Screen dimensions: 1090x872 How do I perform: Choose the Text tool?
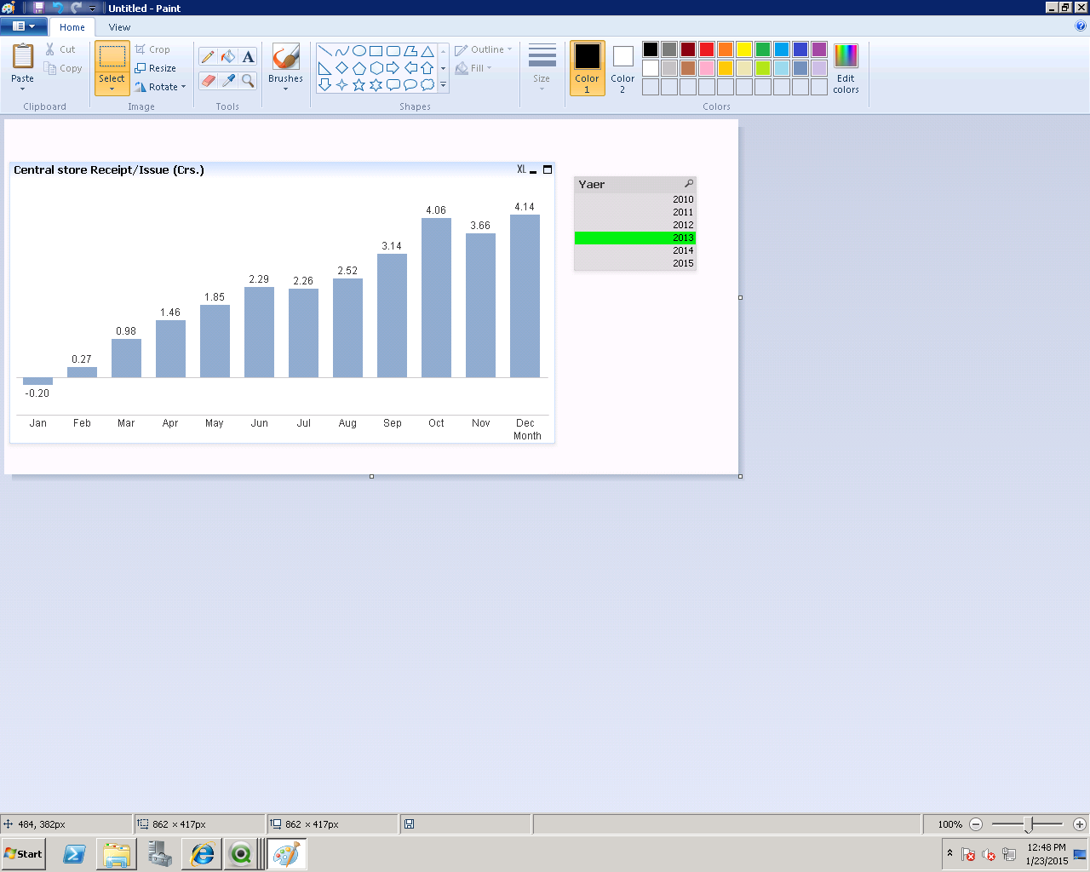click(248, 57)
